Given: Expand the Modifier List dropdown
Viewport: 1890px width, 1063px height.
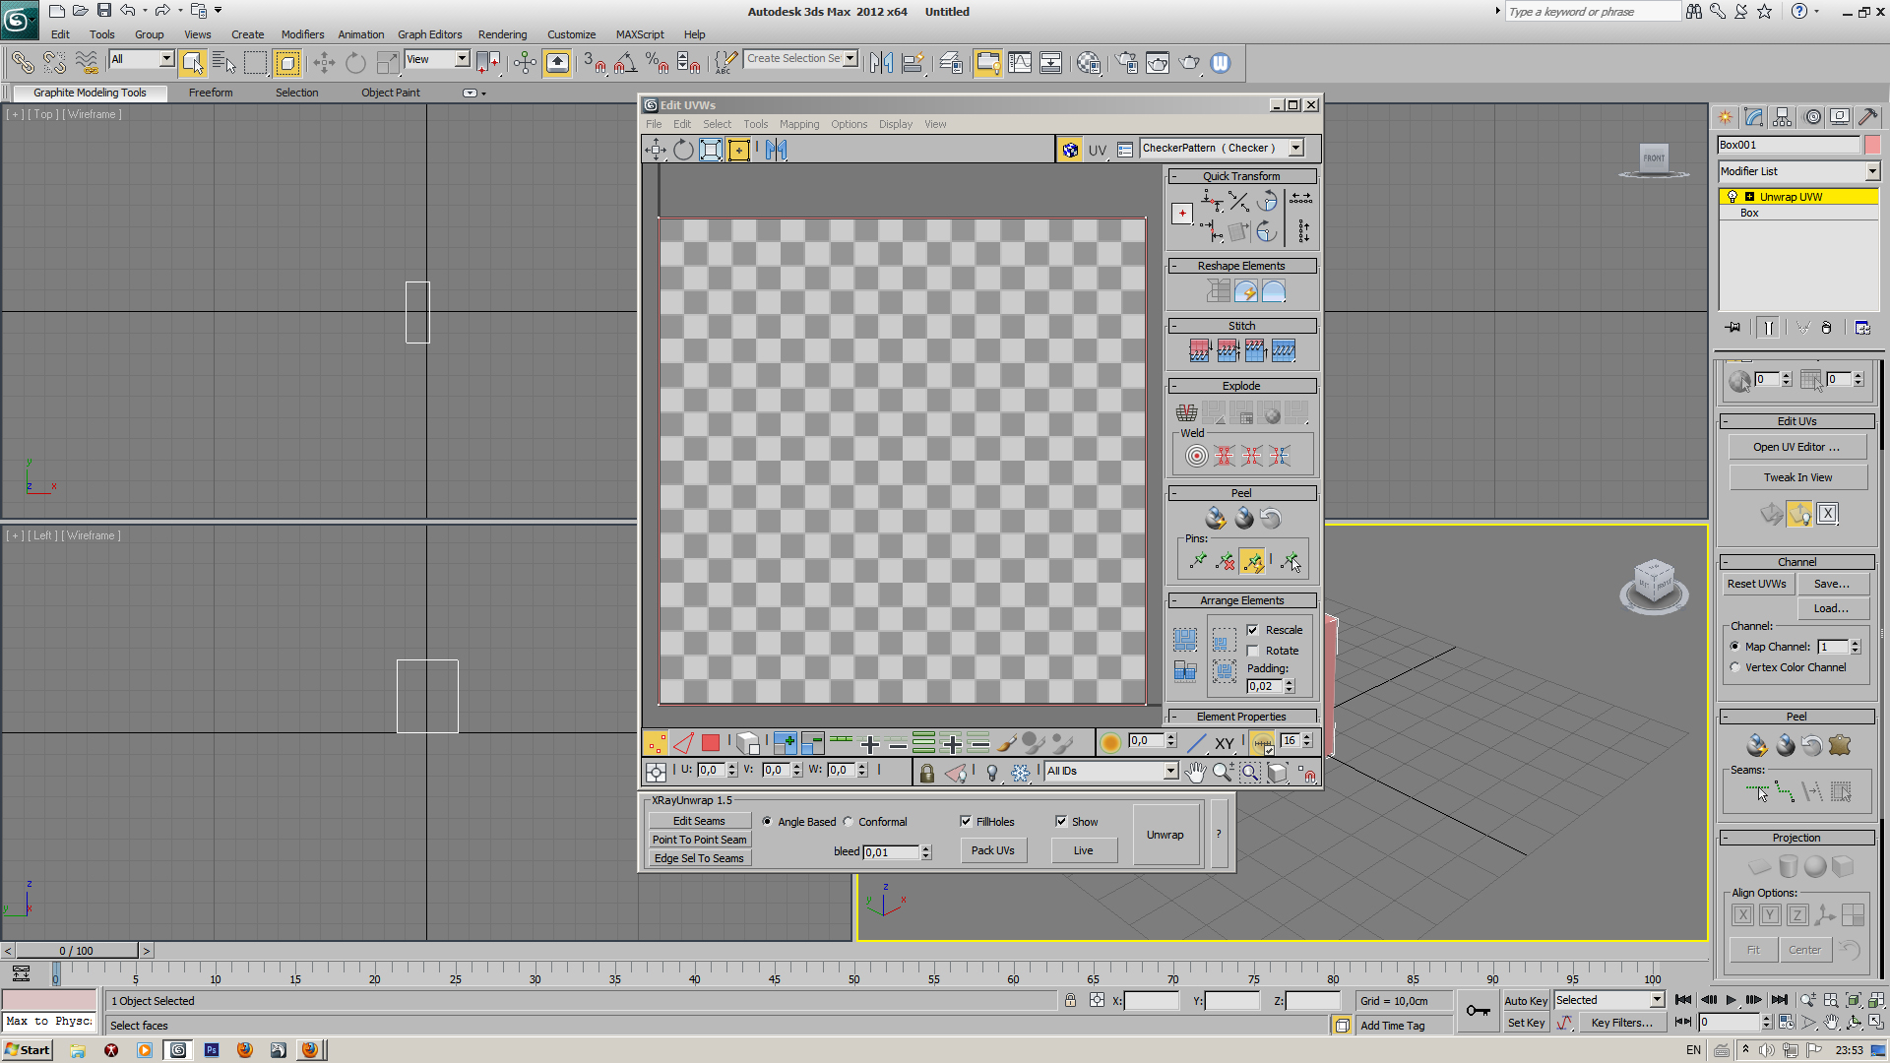Looking at the screenshot, I should pos(1871,171).
